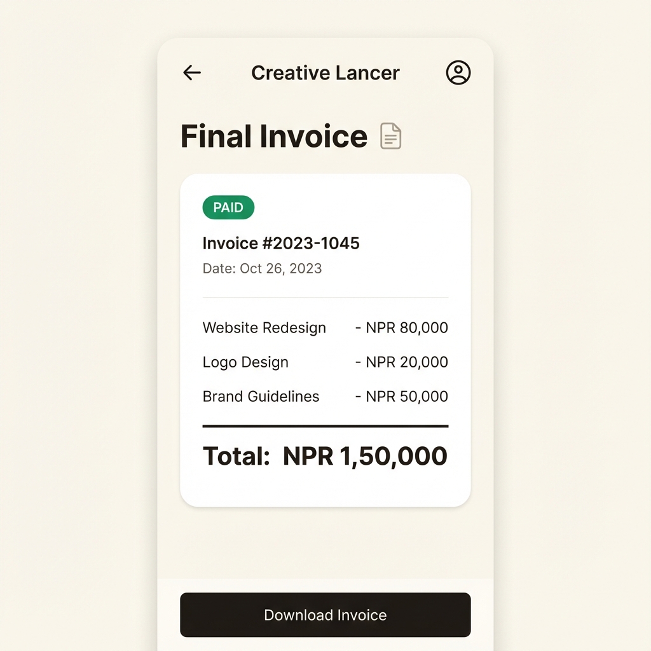
Task: Click Invoice #2023-1045 to view details
Action: click(280, 243)
